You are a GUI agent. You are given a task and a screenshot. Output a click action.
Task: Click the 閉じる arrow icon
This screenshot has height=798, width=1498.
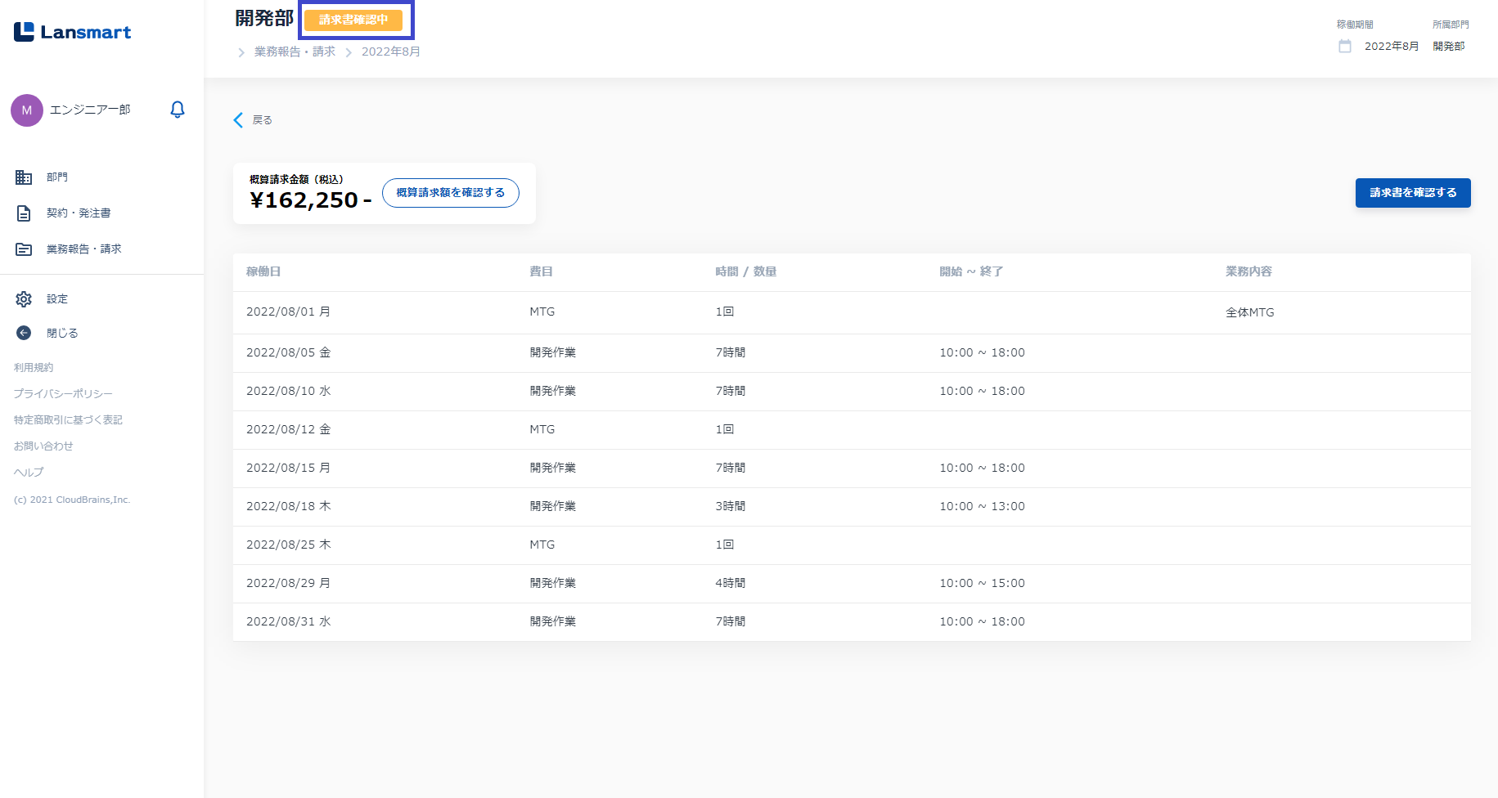(x=24, y=333)
